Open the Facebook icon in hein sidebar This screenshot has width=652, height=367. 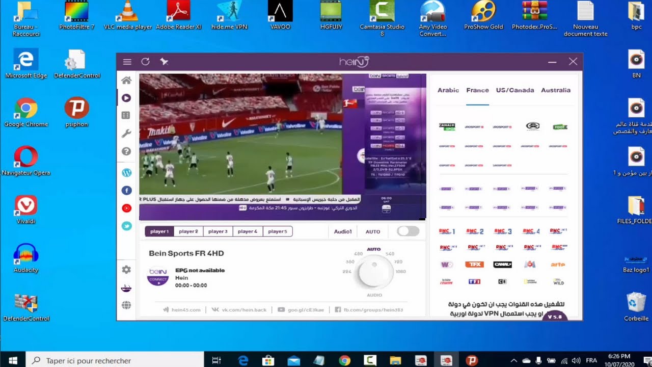point(126,190)
